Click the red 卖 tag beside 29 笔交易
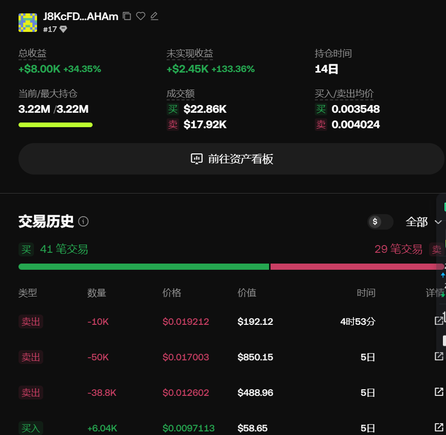This screenshot has height=435, width=446. (x=436, y=249)
